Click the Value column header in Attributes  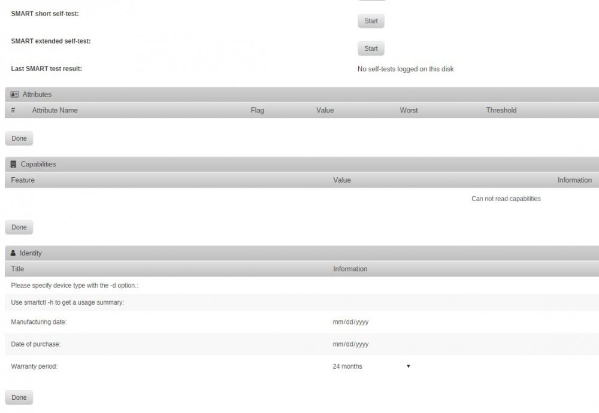(x=325, y=110)
